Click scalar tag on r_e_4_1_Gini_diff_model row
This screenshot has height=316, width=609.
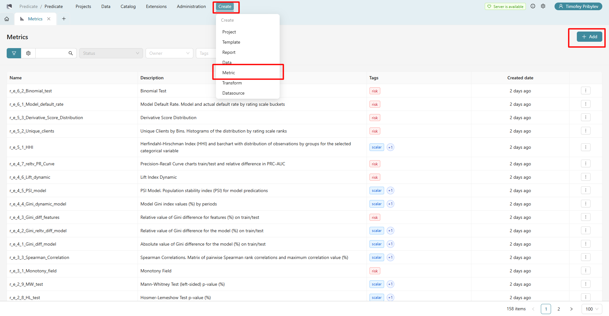coord(376,244)
